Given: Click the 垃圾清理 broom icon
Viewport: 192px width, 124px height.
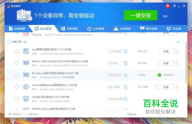Looking at the screenshot, I should 116,29.
